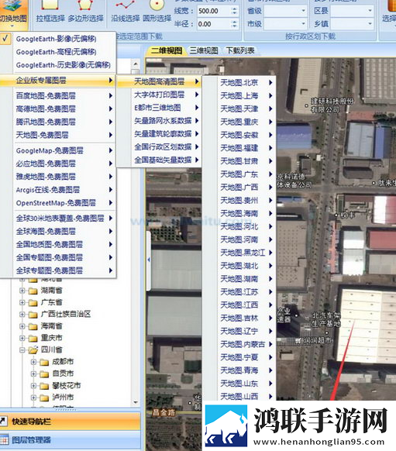The width and height of the screenshot is (396, 451).
Task: Click the 四川省 open folder icon
Action: tap(33, 349)
